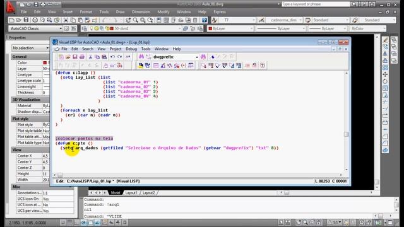
Task: Toggle Clean Screen on status bar
Action: 390,223
